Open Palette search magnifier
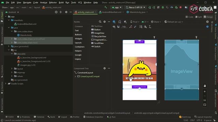The width and height of the screenshot is (218, 122). tap(100, 22)
